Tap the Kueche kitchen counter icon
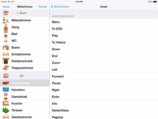Screen dimensions: 158x119 point(6,103)
